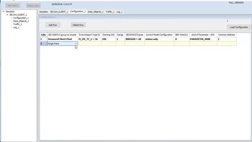The image size is (252, 142).
Task: Click the date and time display
Action: [x=62, y=4]
